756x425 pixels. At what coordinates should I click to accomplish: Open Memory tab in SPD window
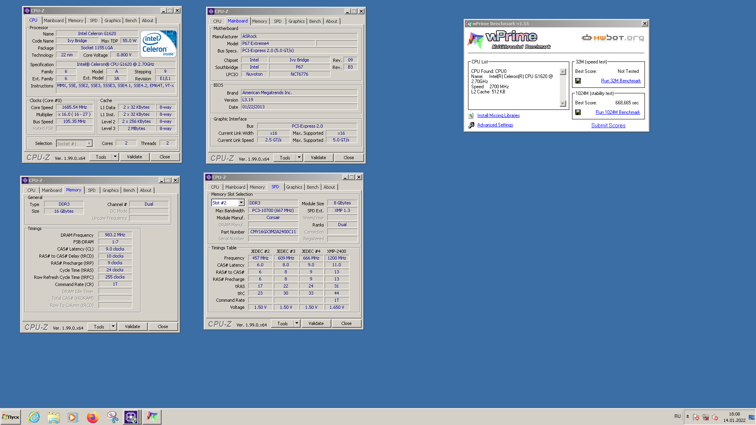[x=257, y=187]
